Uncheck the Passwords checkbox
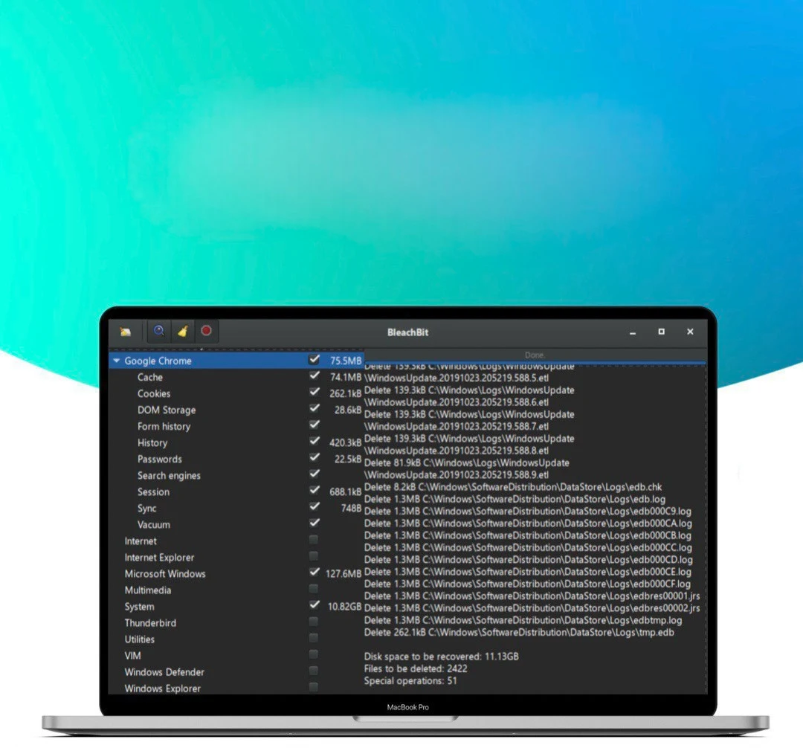 pos(315,458)
